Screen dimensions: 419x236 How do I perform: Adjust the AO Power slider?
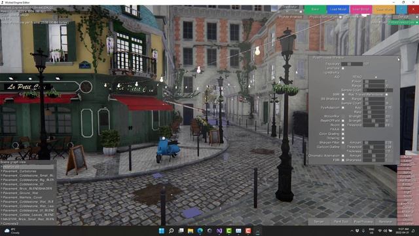(374, 81)
